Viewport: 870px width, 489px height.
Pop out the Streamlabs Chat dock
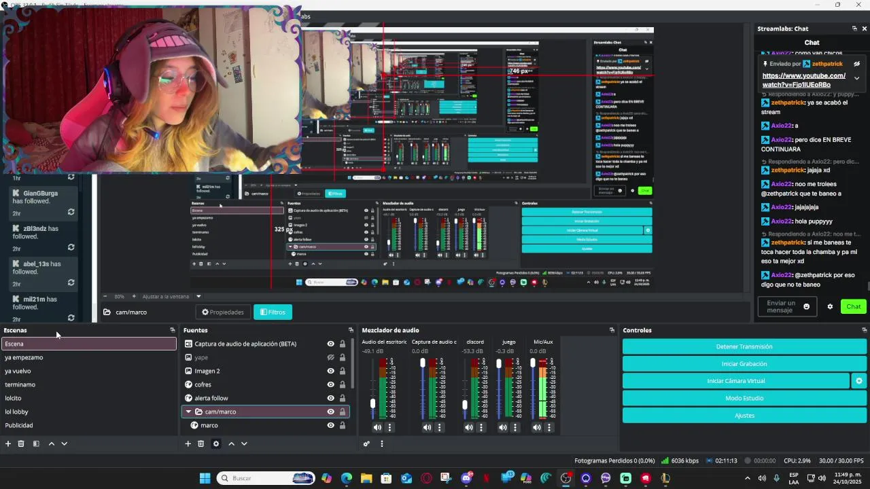pos(854,29)
